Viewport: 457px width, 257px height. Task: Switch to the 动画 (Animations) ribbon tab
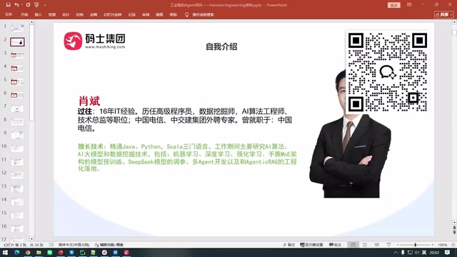click(x=94, y=14)
